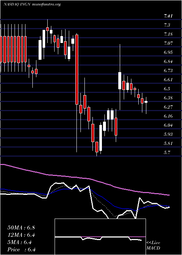Click the 6.16 price axis label
This screenshot has width=182, height=255.
(168, 116)
